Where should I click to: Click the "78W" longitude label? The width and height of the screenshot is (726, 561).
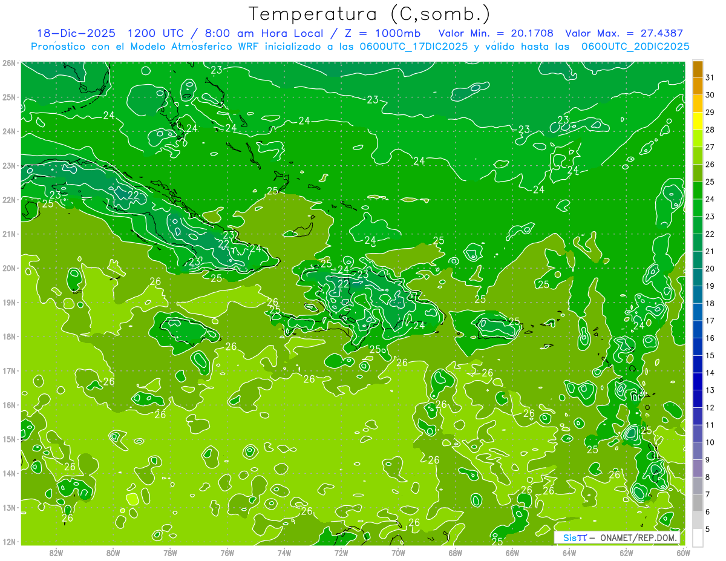pos(170,553)
